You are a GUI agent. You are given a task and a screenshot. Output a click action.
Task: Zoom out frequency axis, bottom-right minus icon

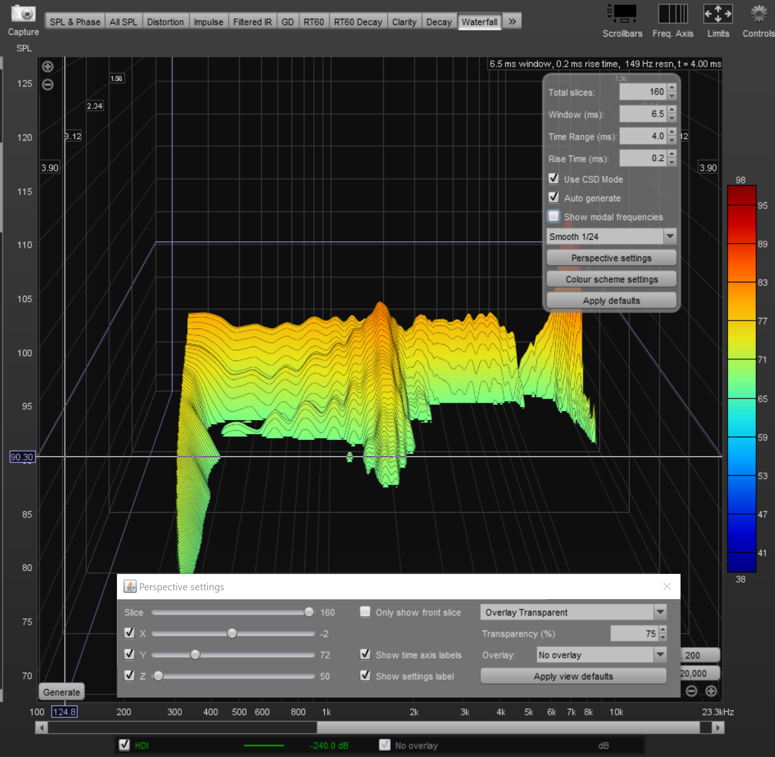691,691
